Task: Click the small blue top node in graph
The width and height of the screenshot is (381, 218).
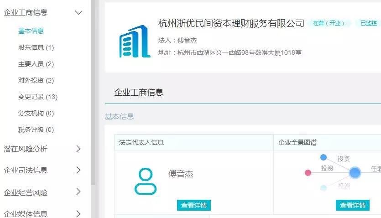Action: tap(324, 157)
